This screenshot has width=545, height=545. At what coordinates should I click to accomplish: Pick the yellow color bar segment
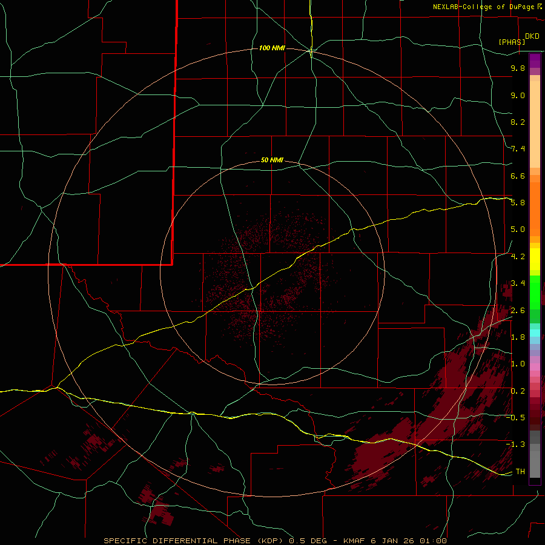[x=535, y=259]
